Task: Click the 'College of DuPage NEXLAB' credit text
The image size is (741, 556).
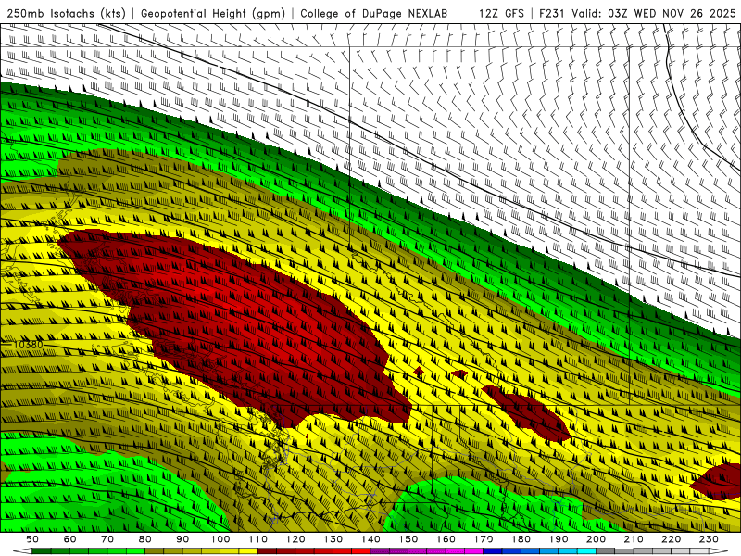Action: (x=374, y=13)
